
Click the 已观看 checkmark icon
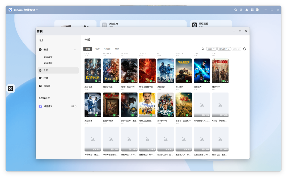click(40, 86)
